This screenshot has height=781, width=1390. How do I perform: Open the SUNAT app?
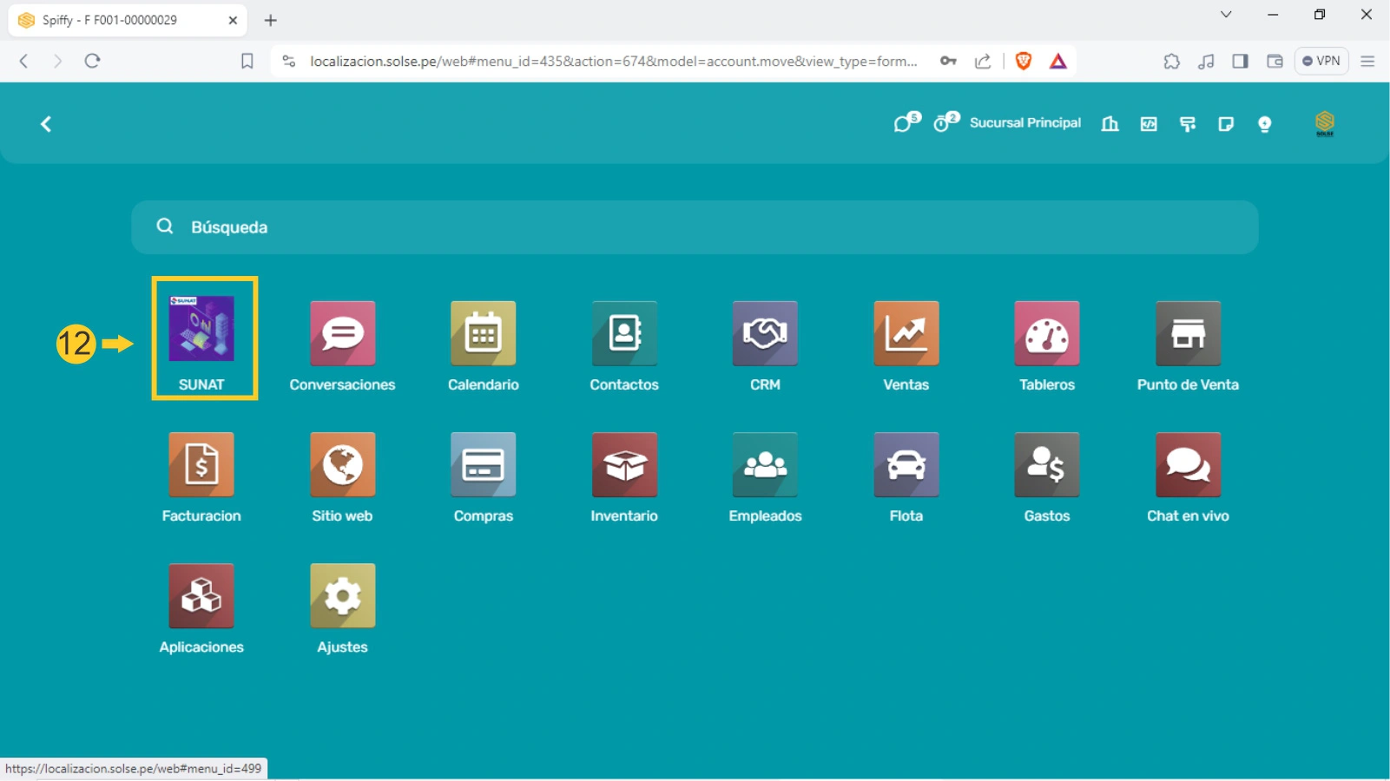[201, 330]
